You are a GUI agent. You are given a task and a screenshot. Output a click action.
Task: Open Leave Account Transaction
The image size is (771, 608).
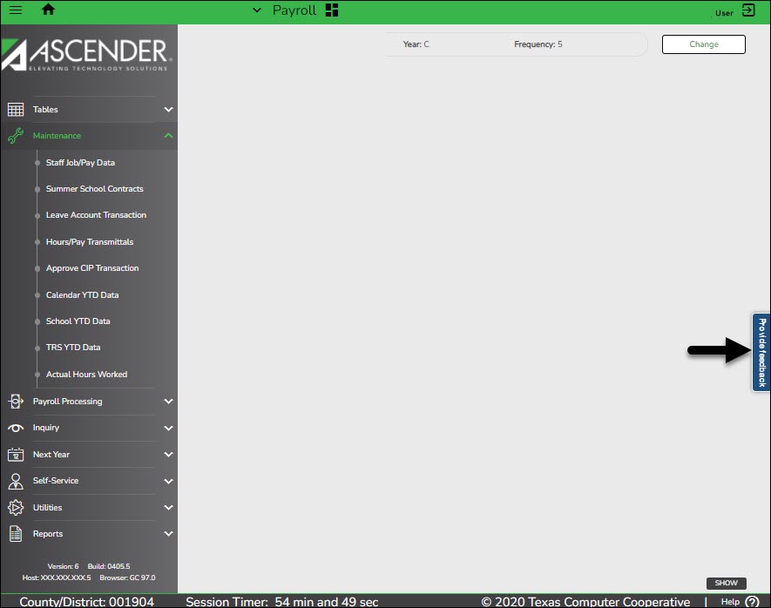click(x=96, y=215)
